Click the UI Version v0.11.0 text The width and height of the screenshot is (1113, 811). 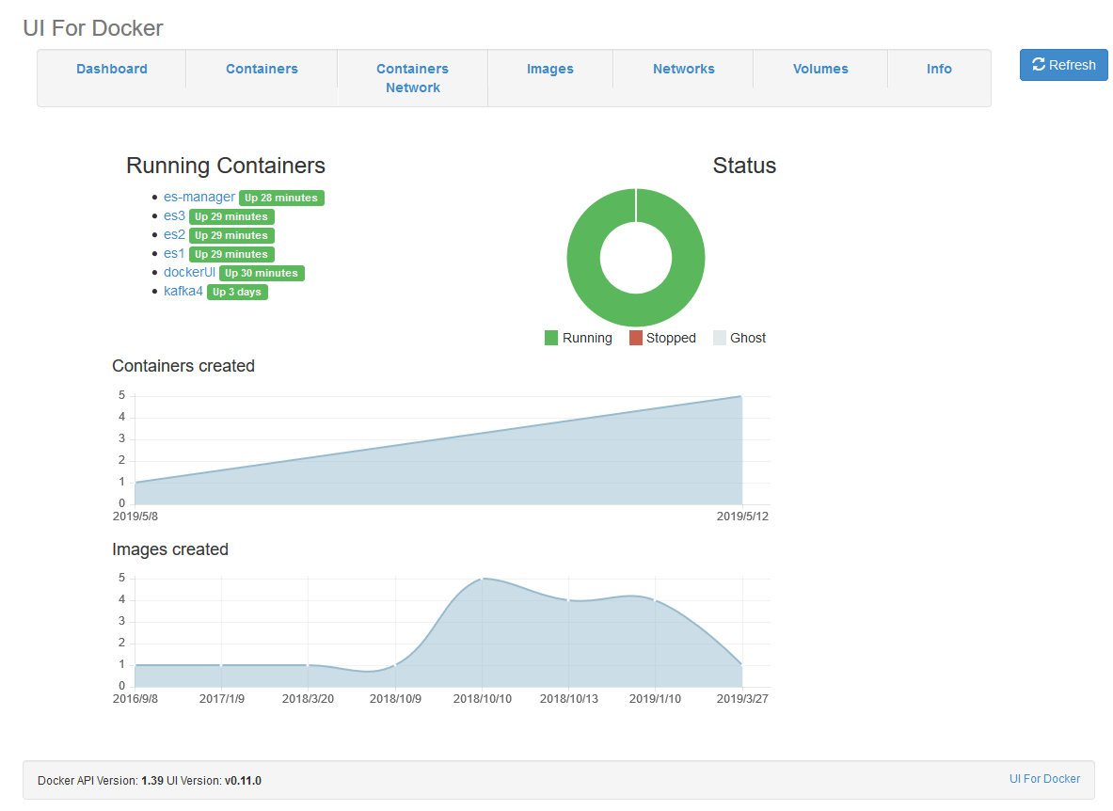(214, 781)
